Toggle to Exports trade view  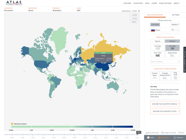pos(158,41)
